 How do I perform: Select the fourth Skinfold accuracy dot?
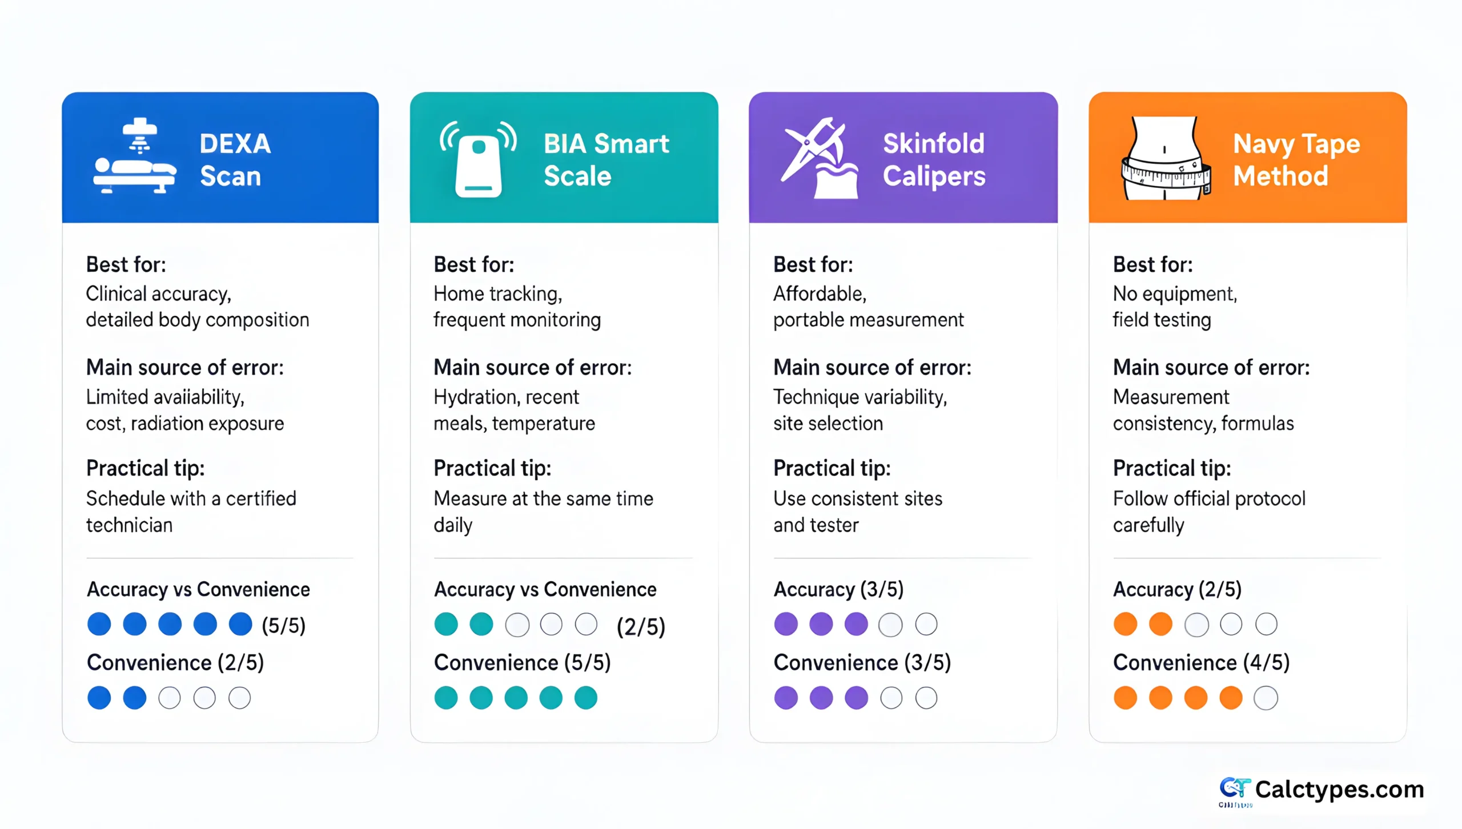pos(891,625)
